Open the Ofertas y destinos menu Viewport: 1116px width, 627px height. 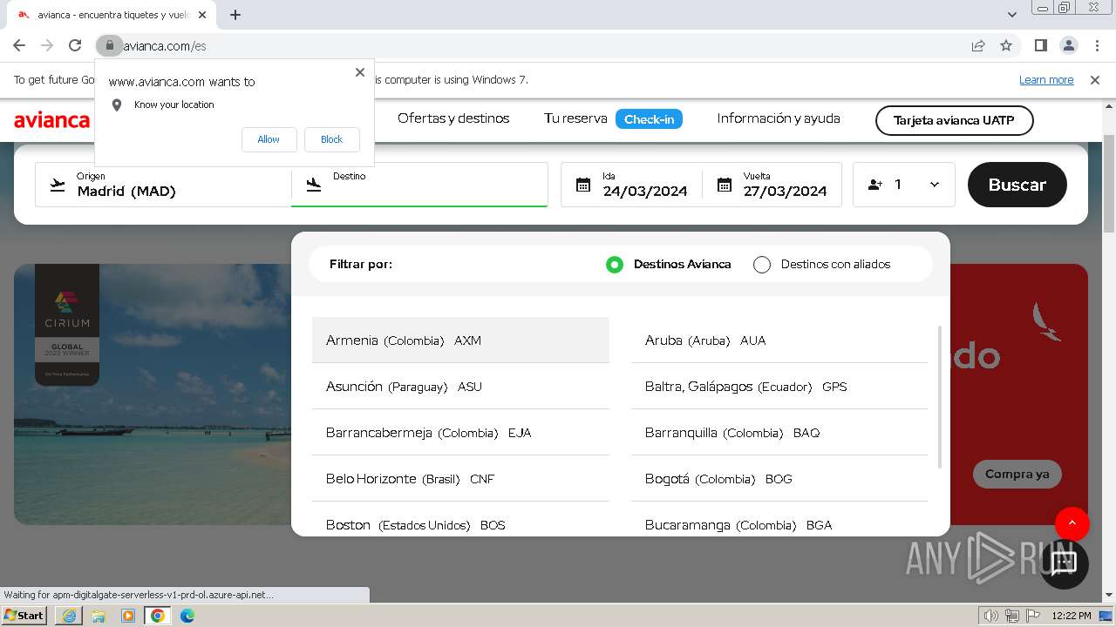point(453,118)
